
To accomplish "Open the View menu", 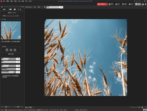I will coord(12,1).
